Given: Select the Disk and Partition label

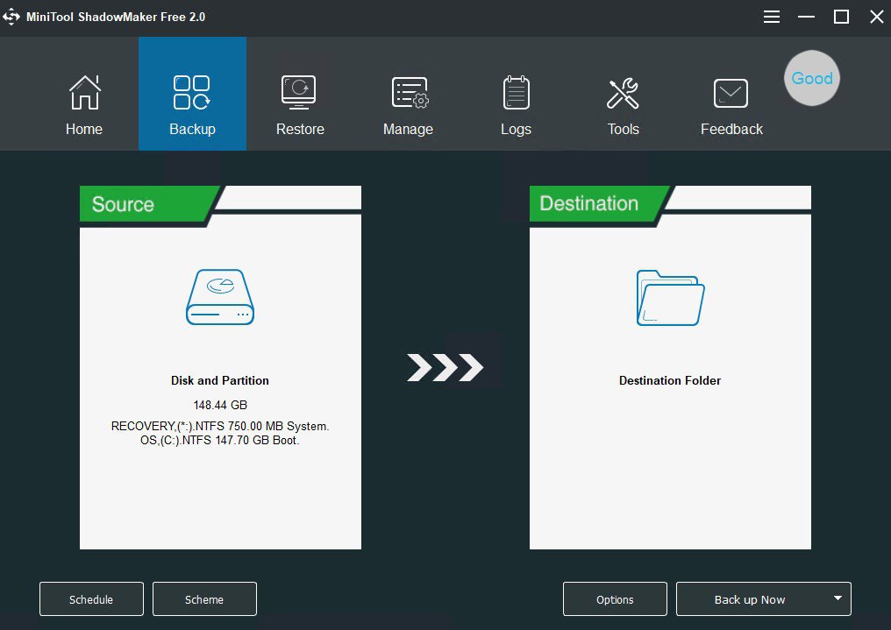Looking at the screenshot, I should 220,380.
